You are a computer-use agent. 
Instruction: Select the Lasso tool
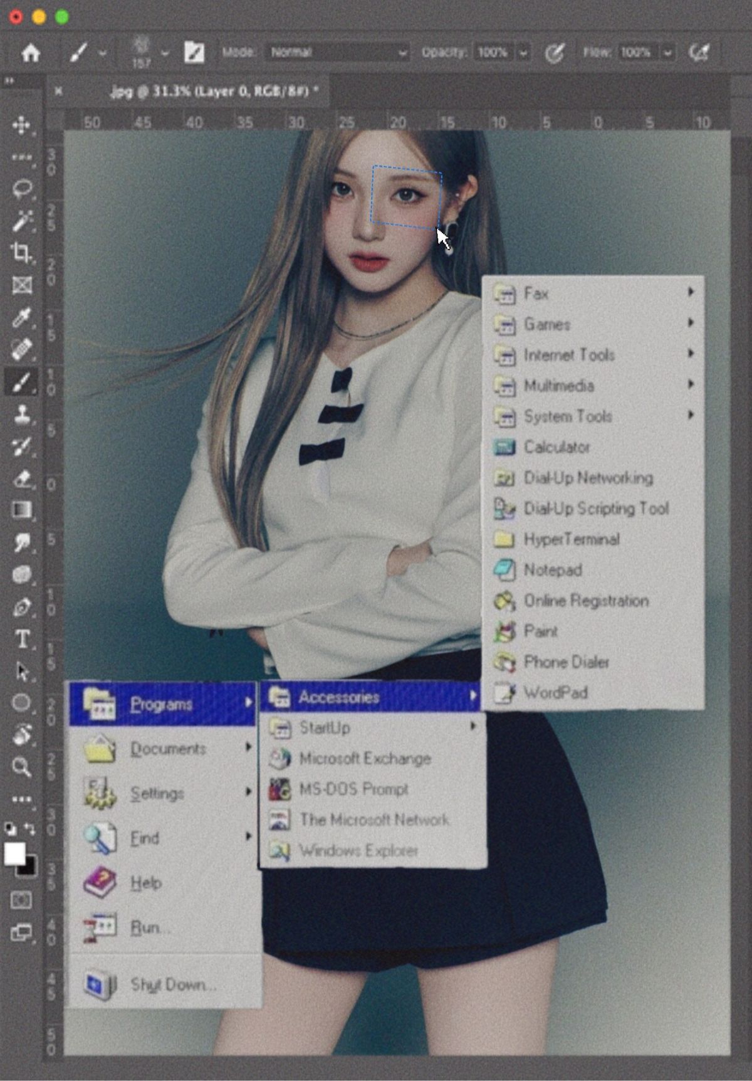point(22,189)
